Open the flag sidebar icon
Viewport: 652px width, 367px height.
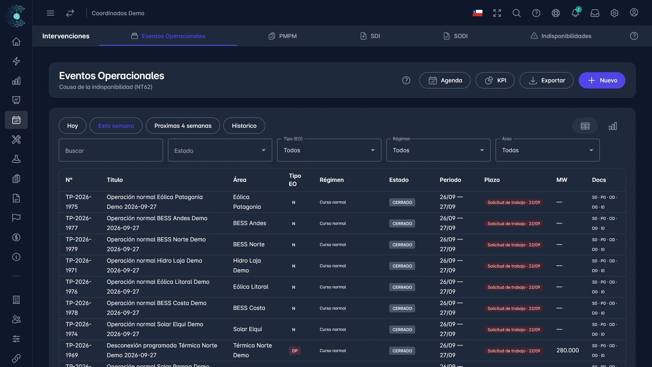(x=16, y=218)
